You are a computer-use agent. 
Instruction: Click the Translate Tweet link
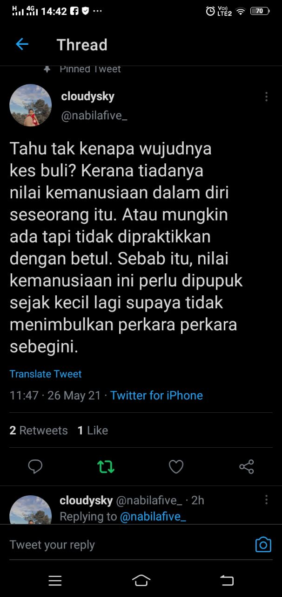coord(46,374)
